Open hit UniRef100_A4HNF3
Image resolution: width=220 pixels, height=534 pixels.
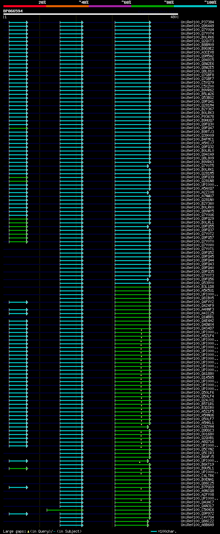[x=197, y=309]
